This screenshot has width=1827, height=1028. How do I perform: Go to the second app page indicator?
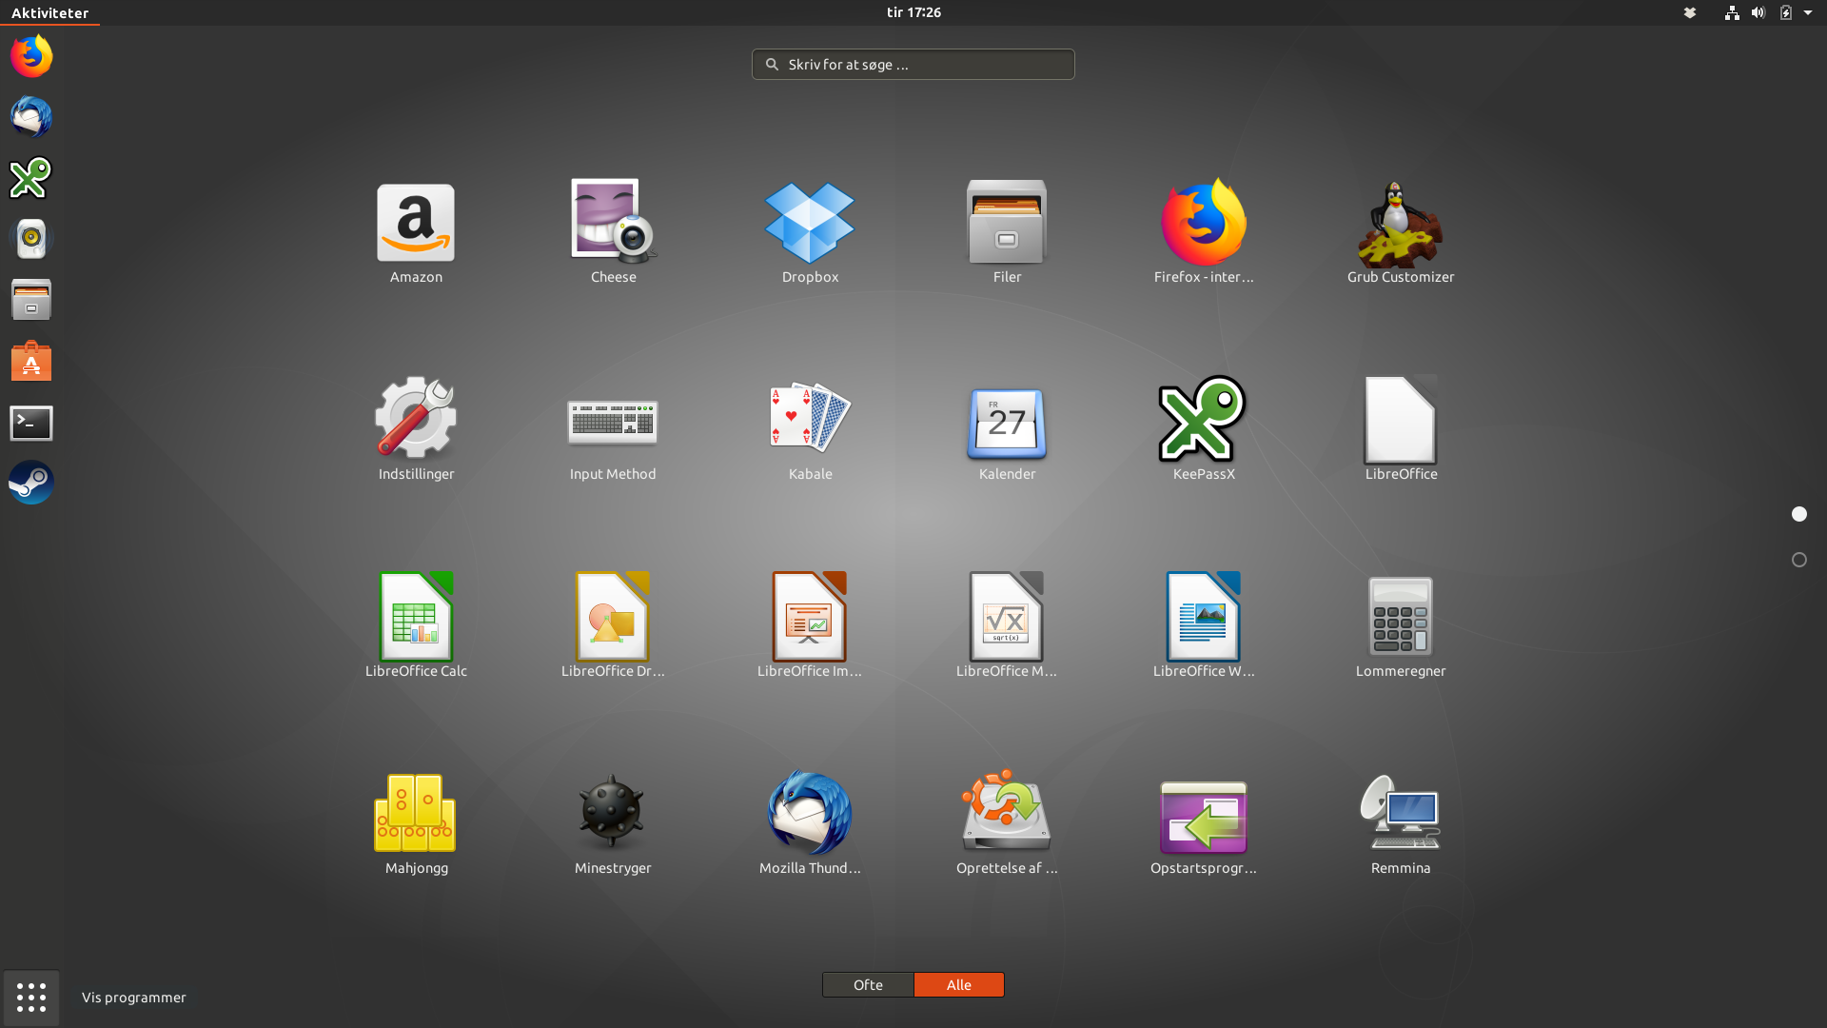point(1798,560)
